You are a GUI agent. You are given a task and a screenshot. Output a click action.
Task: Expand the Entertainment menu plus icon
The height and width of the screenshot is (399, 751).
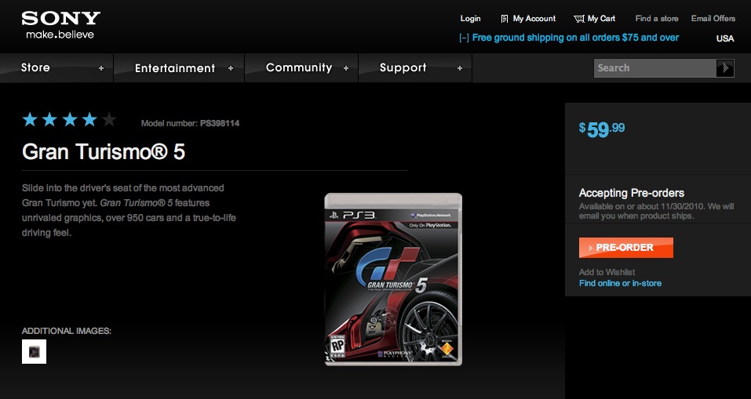click(231, 68)
